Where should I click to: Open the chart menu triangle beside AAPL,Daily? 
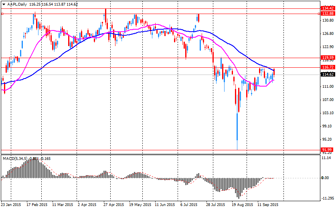[4, 4]
